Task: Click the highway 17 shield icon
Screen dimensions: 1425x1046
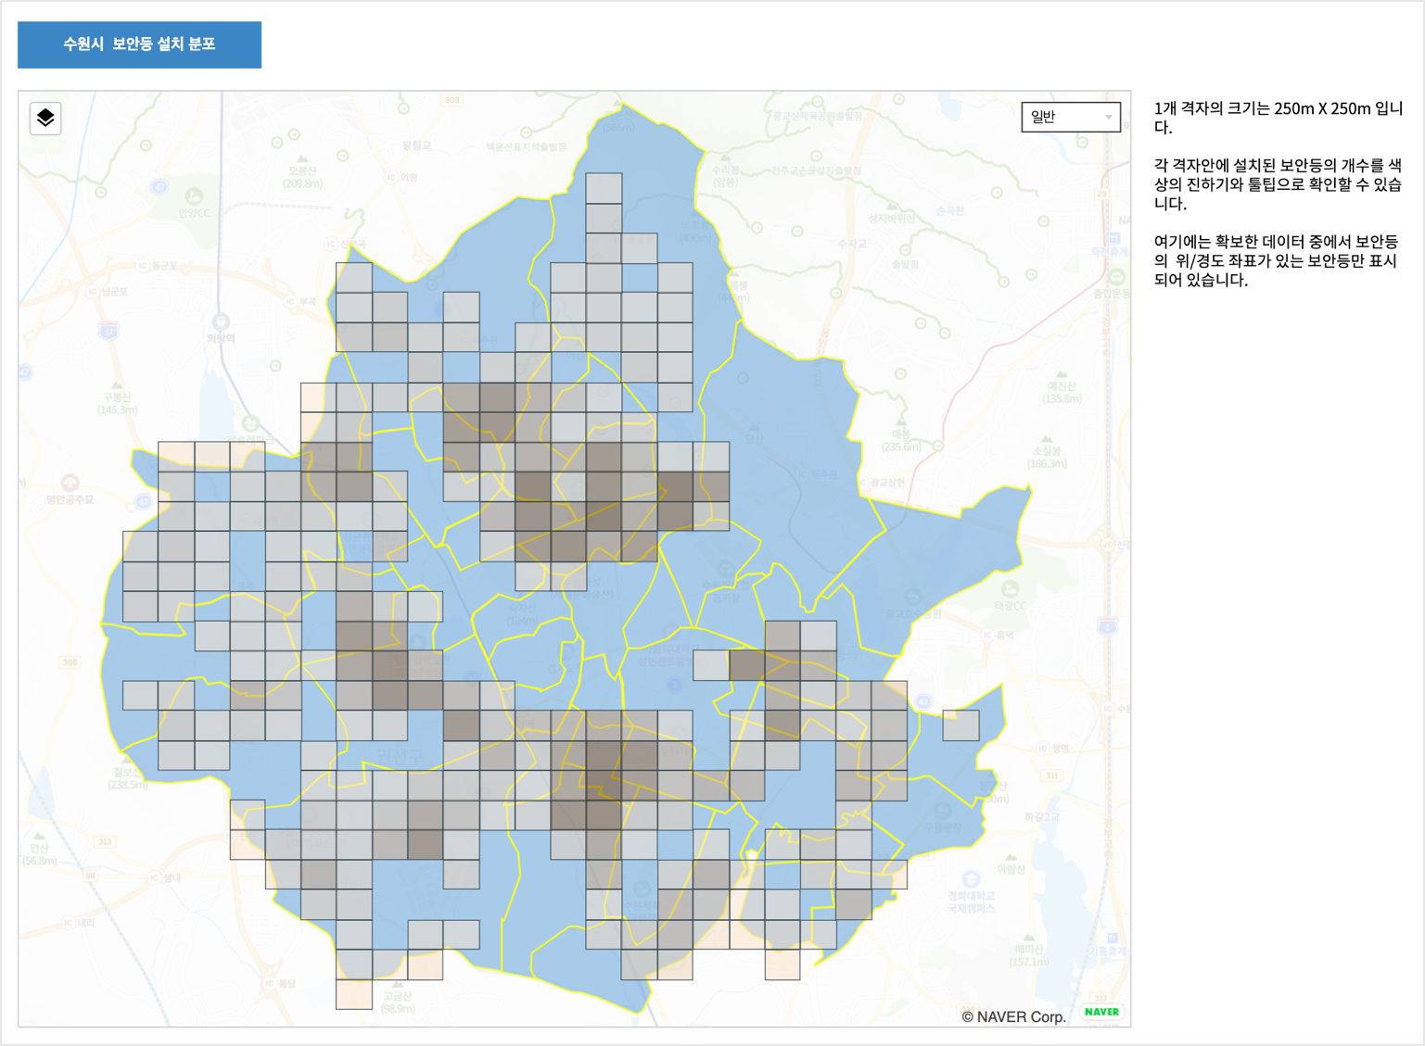Action: pyautogui.click(x=109, y=331)
